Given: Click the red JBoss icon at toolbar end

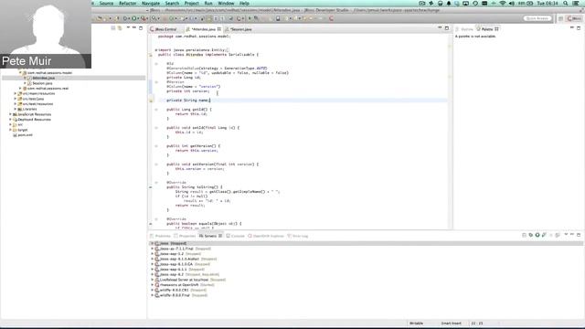Looking at the screenshot, I should point(331,18).
